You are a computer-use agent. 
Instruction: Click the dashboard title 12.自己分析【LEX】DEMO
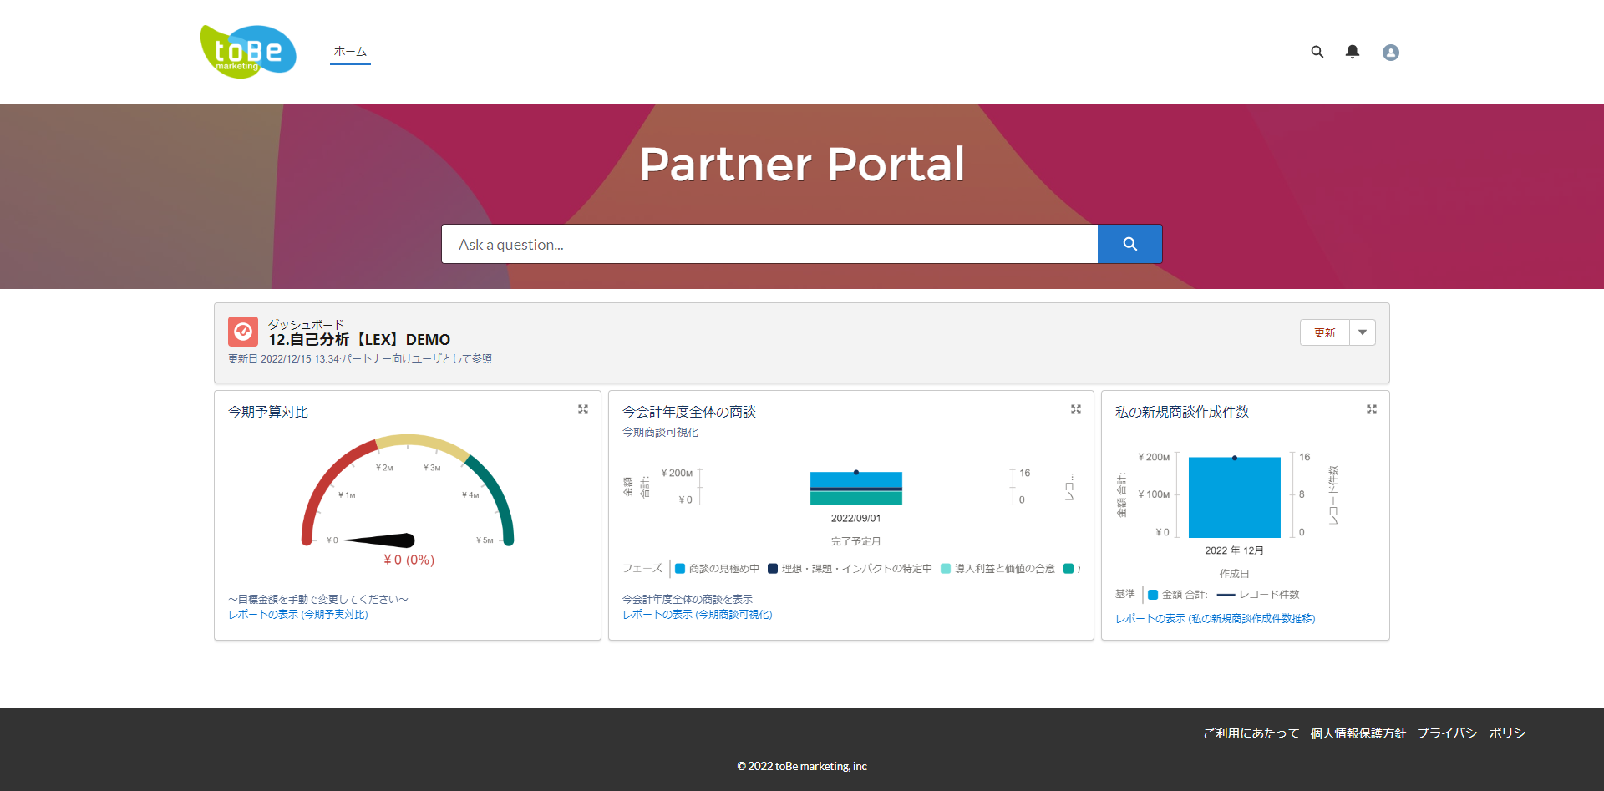click(359, 340)
